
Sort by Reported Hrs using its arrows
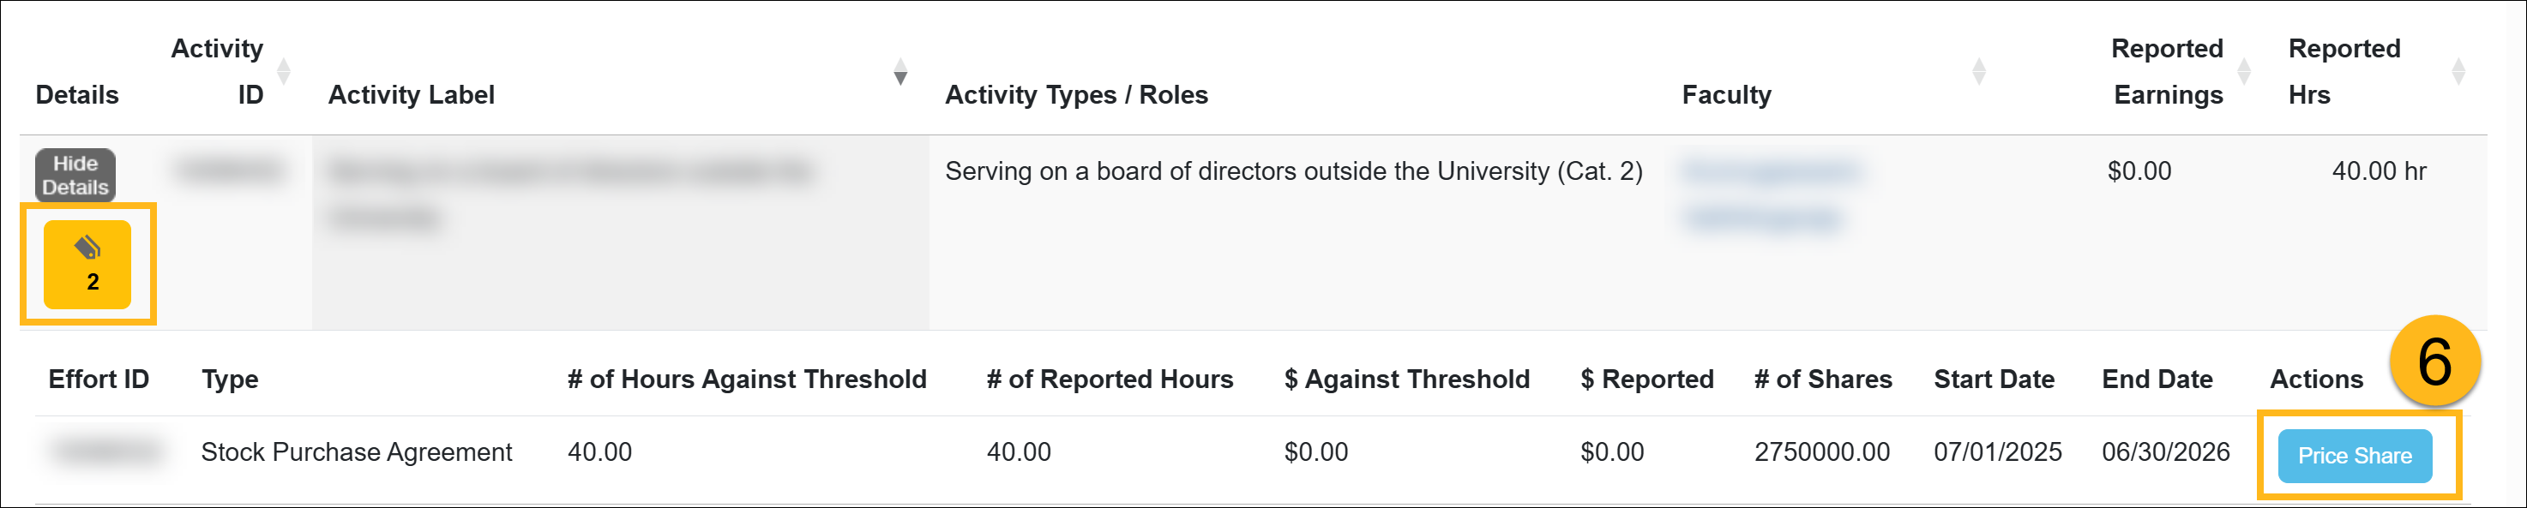[2458, 72]
